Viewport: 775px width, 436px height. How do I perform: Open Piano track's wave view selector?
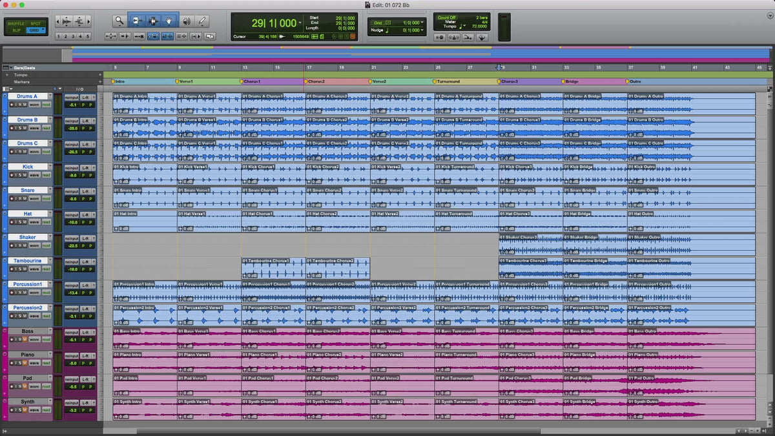pos(34,363)
